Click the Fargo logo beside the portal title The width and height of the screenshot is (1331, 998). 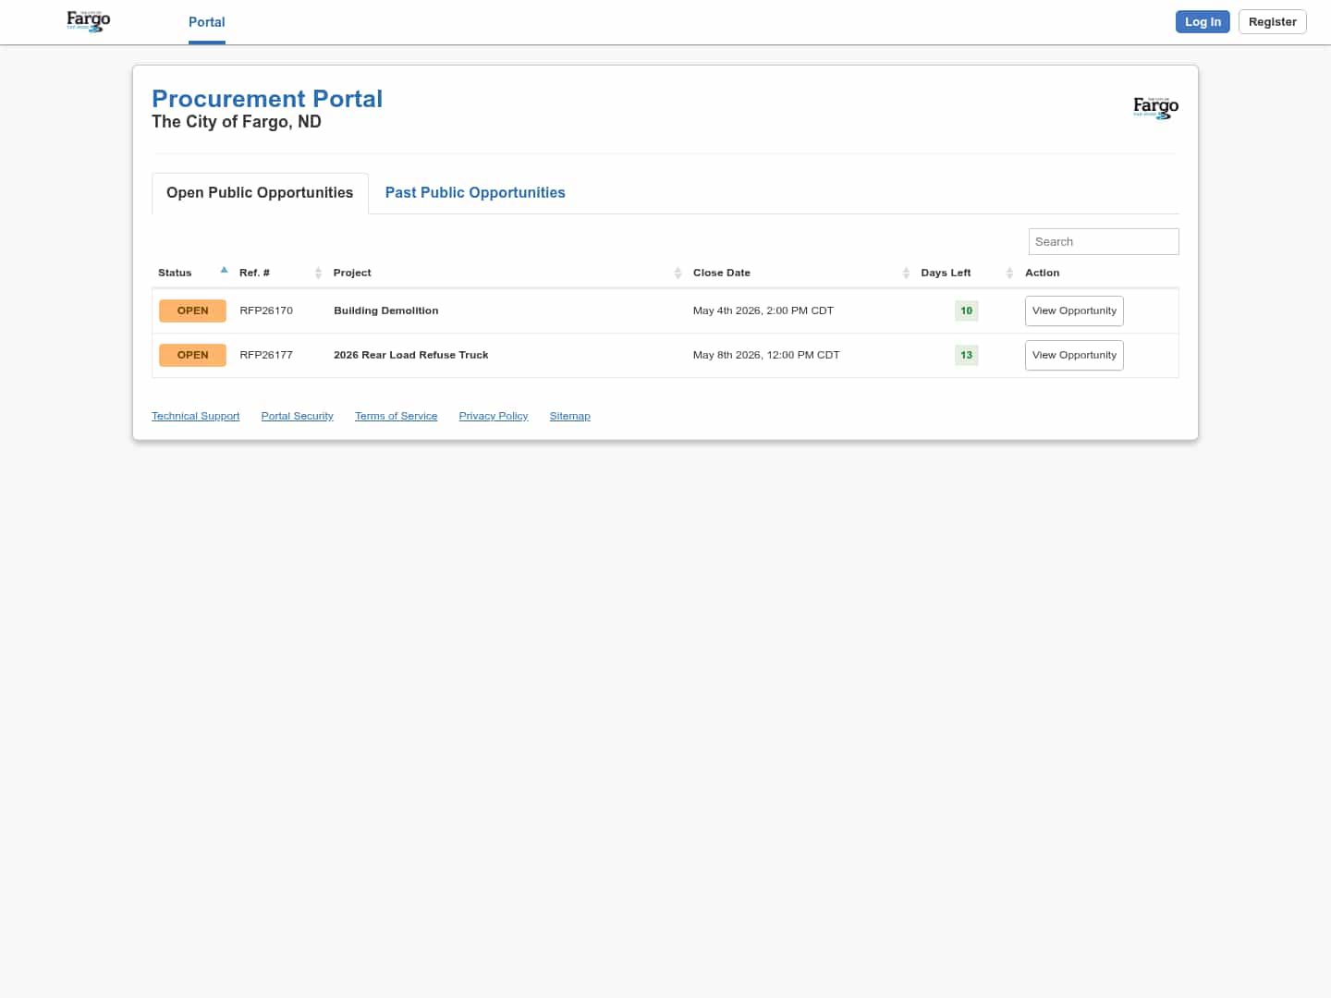coord(1155,108)
